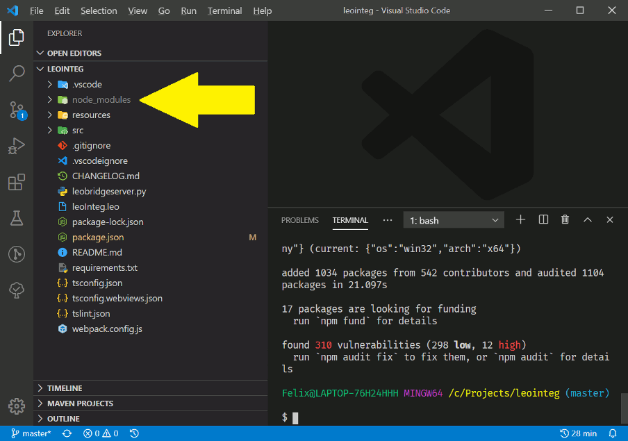Open the Run menu
This screenshot has height=441, width=628.
coord(189,11)
